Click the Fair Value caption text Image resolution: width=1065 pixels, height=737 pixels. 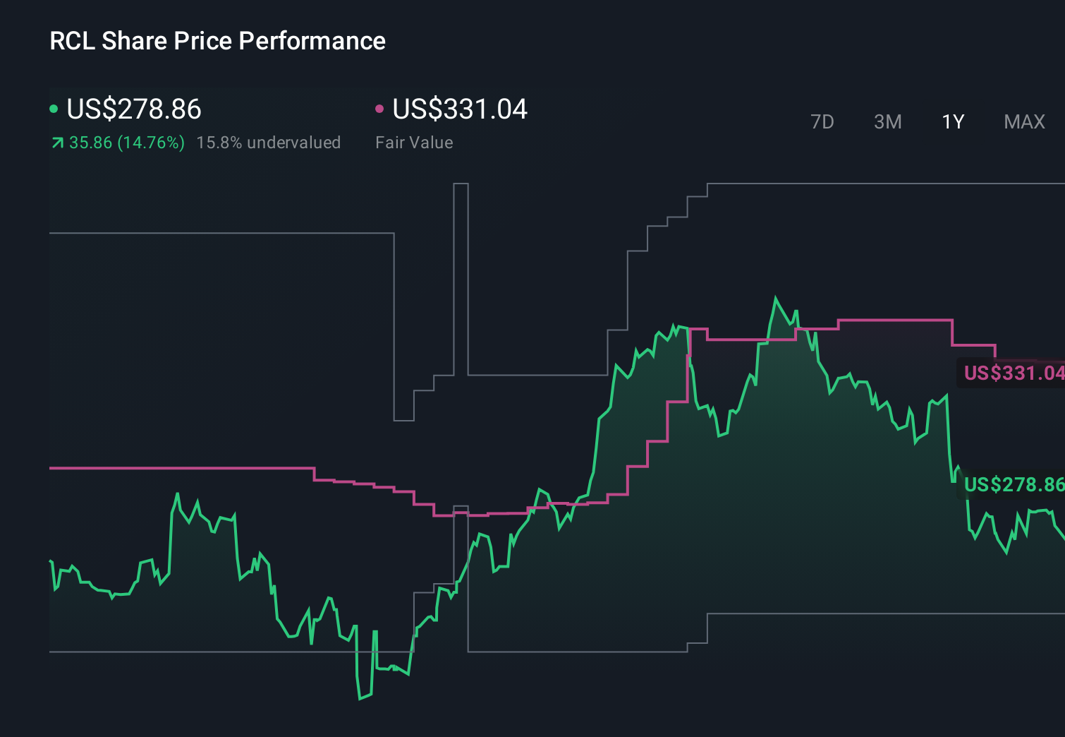coord(415,142)
